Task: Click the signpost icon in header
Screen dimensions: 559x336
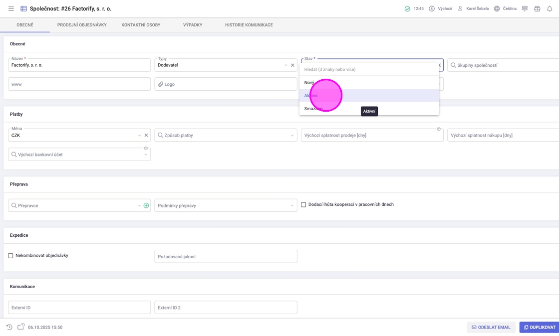Action: tap(525, 8)
